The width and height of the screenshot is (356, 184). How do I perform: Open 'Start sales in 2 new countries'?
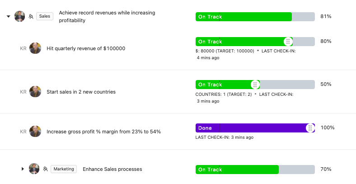81,92
